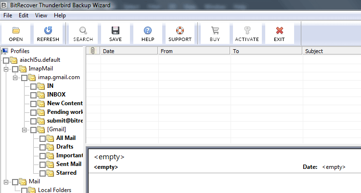The height and width of the screenshot is (193, 361).
Task: Check the imap.gmail.com checkbox
Action: click(24, 78)
